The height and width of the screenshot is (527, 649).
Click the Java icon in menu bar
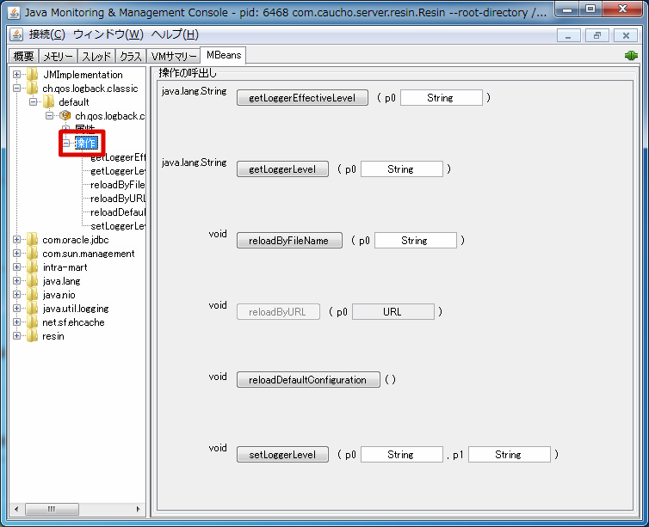(x=16, y=34)
